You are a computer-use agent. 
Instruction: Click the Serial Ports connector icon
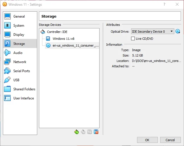pos(7,71)
